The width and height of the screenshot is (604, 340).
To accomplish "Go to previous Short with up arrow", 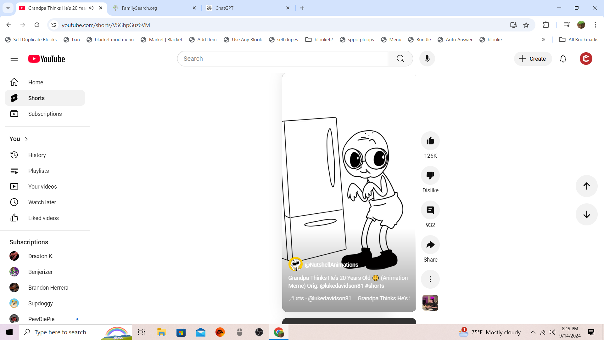I will pos(586,186).
